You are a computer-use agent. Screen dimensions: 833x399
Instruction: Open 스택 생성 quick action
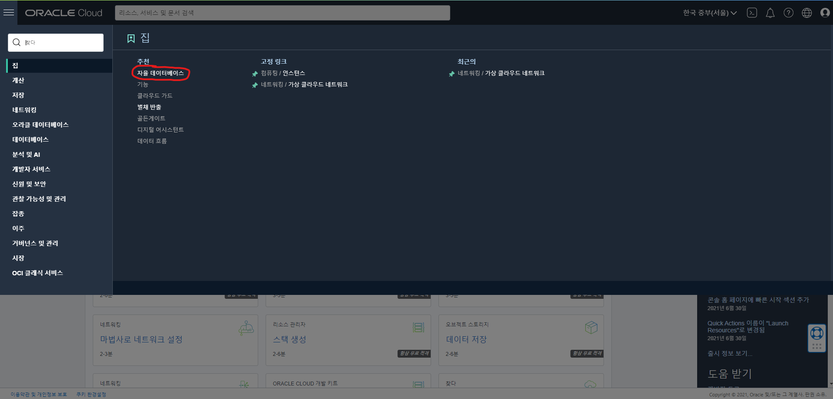290,339
